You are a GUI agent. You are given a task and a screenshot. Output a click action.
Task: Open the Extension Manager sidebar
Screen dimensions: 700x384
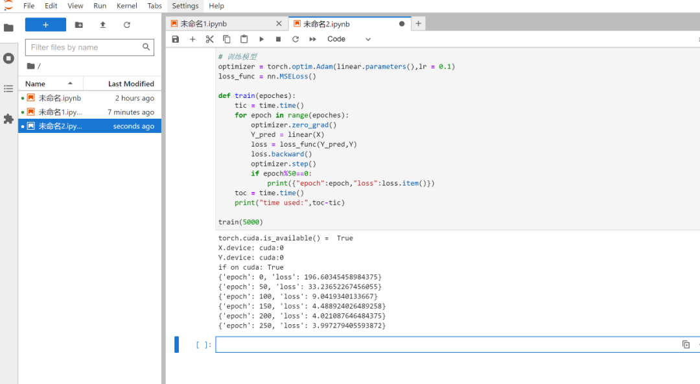coord(8,117)
